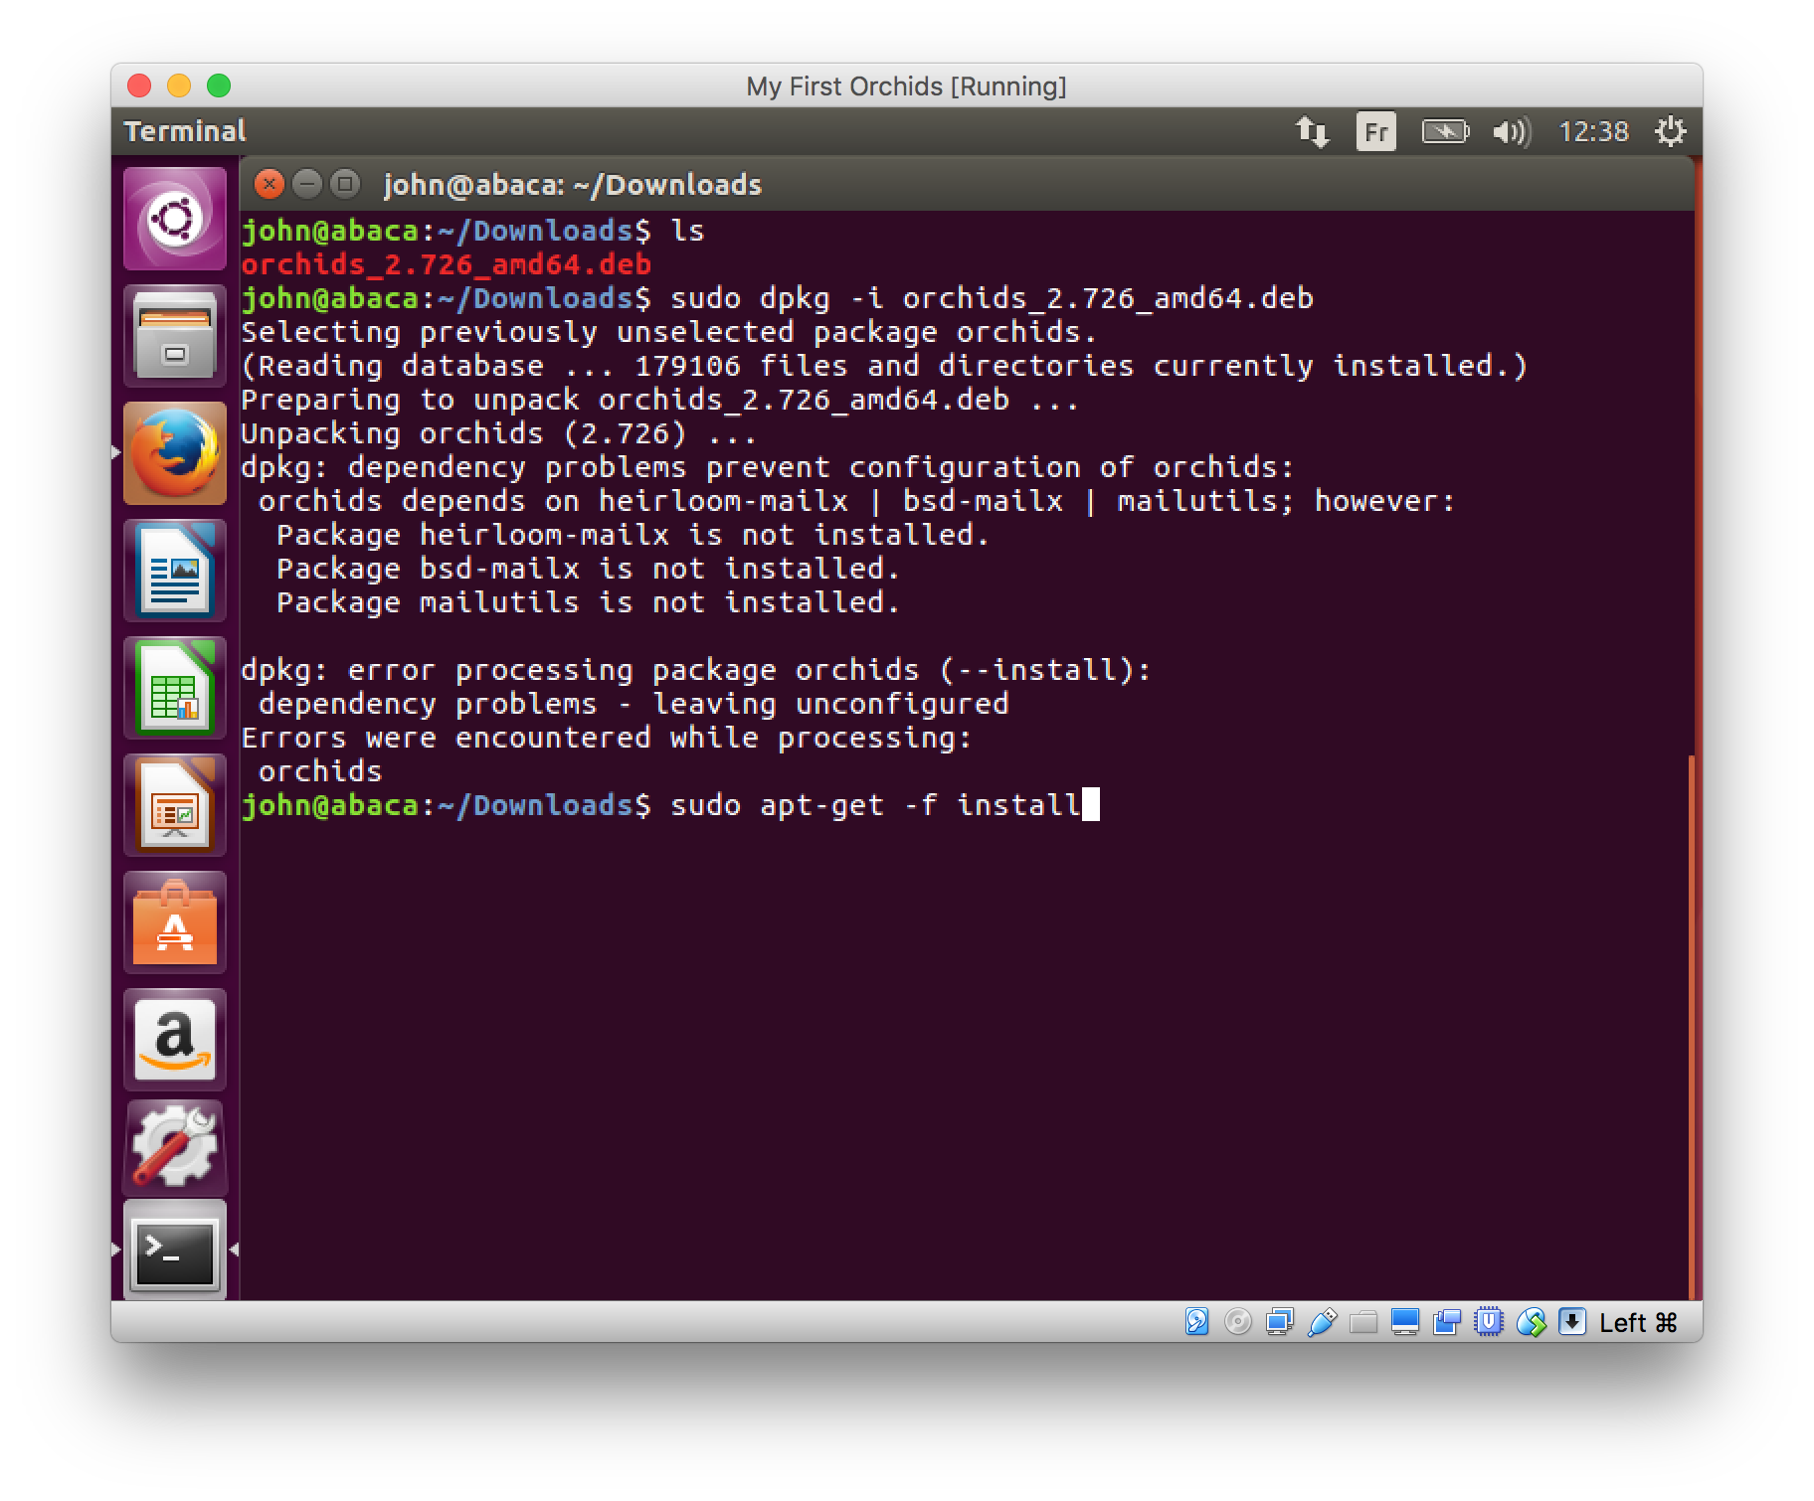Toggle mouse integration status icon
Screen dimensions: 1814x1501
tap(1531, 1322)
